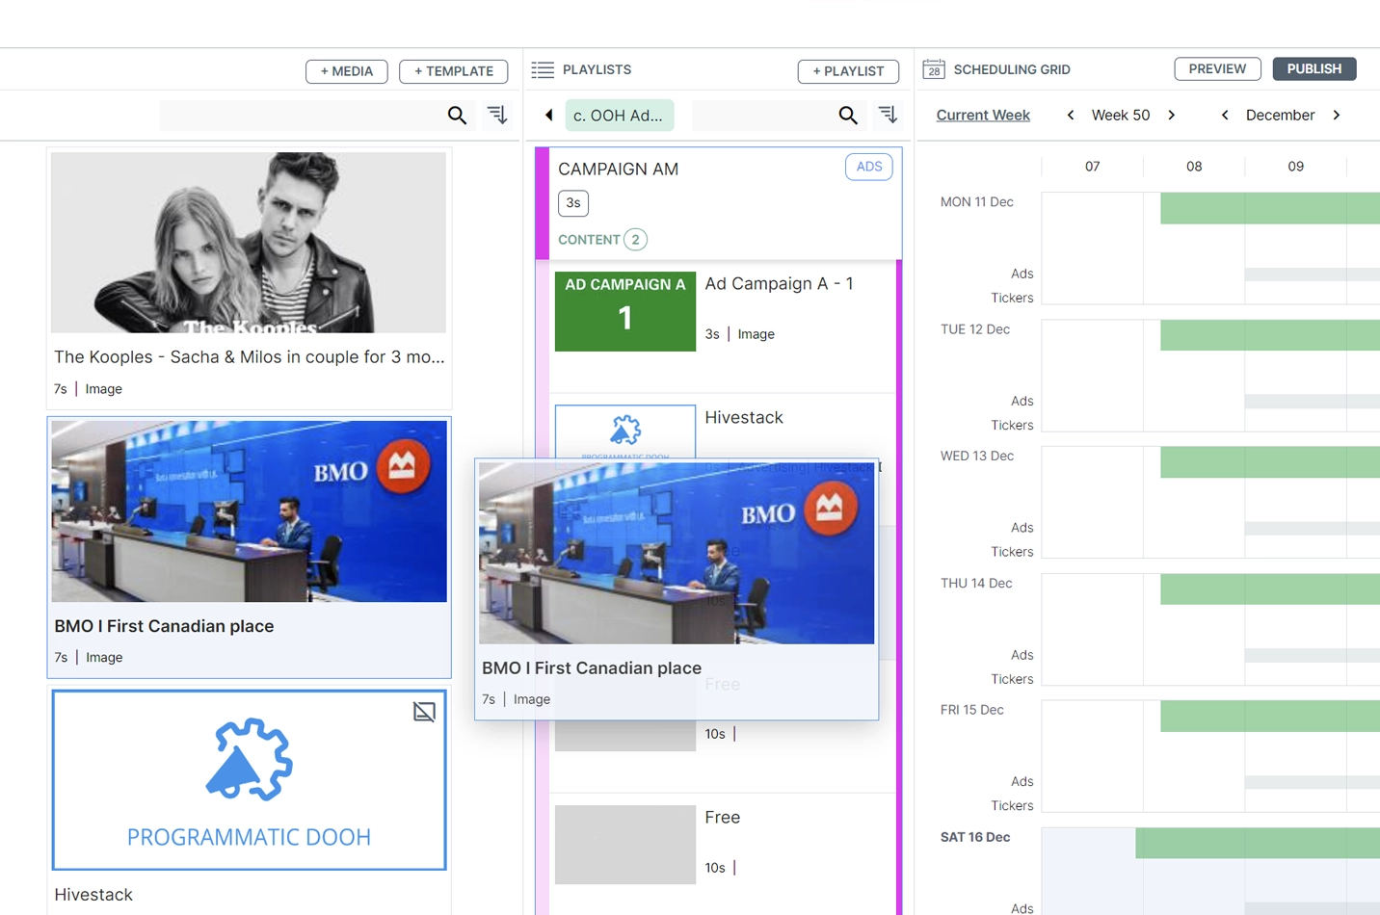The height and width of the screenshot is (915, 1380).
Task: Click the MON 11 Dec Ads grey bar
Action: tap(1313, 274)
